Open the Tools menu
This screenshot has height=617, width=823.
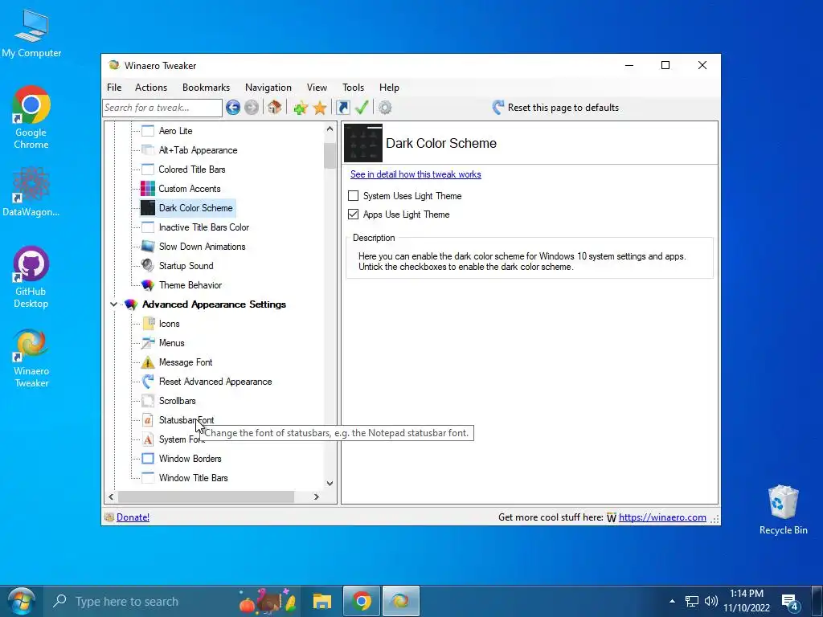click(x=354, y=88)
